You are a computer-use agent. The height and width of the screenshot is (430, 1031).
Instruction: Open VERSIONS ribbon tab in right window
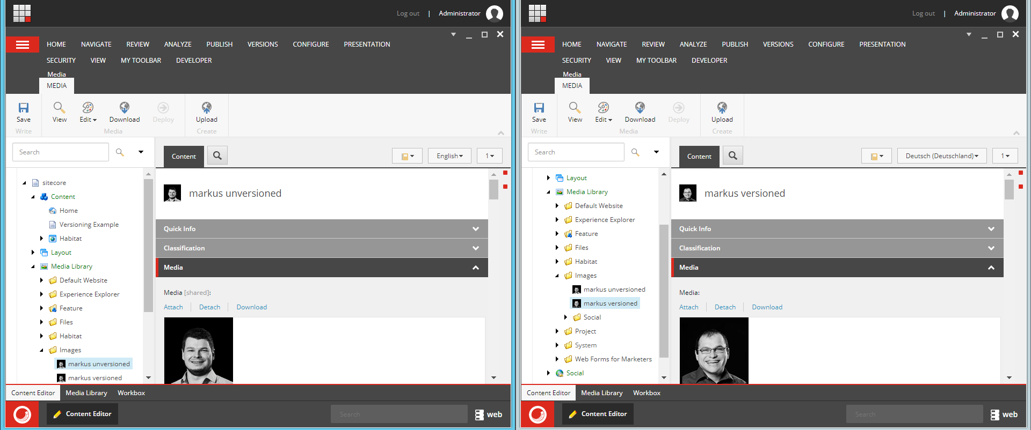[x=778, y=45]
